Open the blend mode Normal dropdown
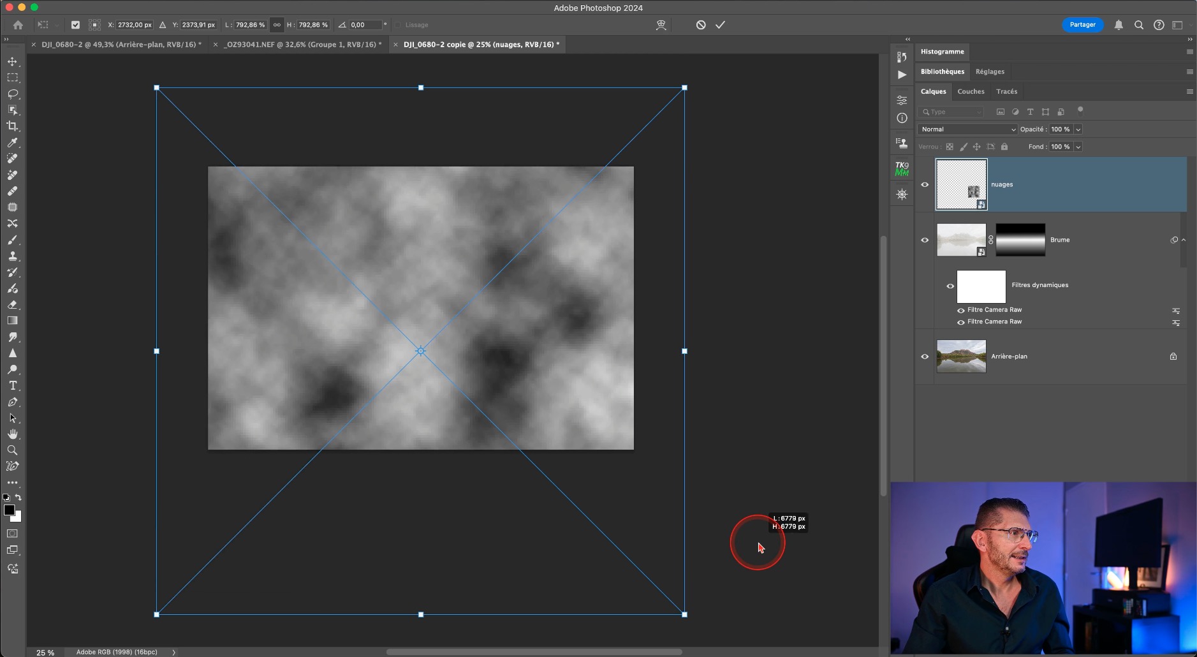 (967, 129)
